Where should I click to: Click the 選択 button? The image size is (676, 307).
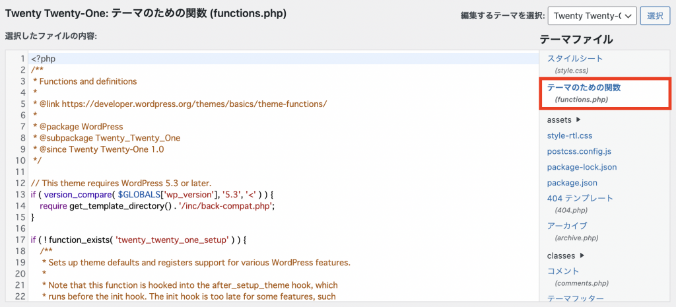(655, 16)
